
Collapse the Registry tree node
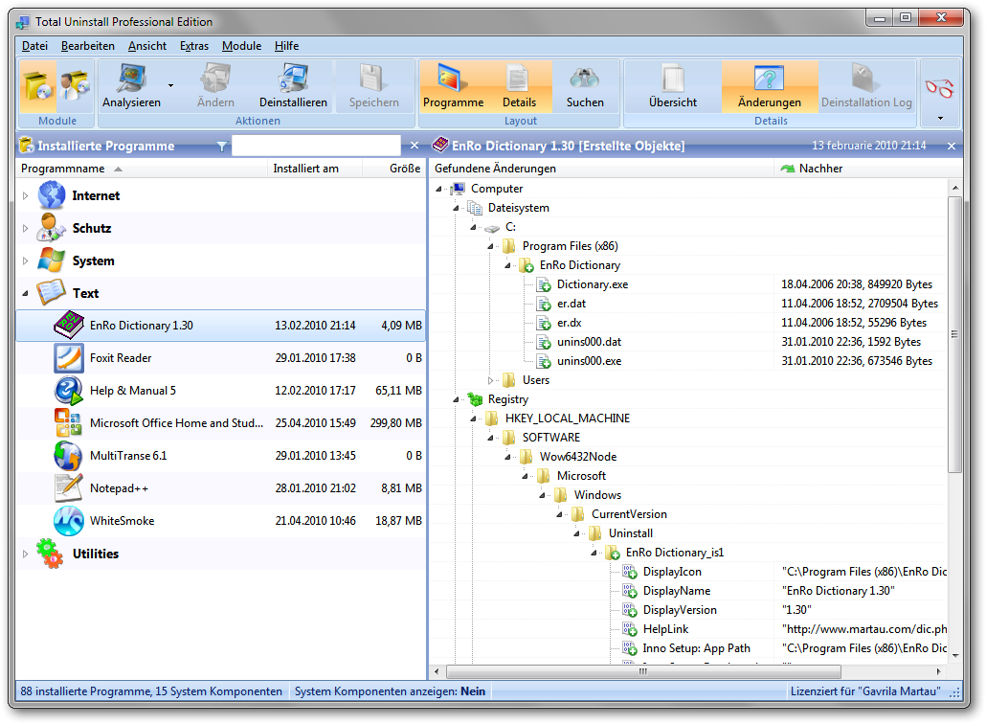[x=456, y=399]
